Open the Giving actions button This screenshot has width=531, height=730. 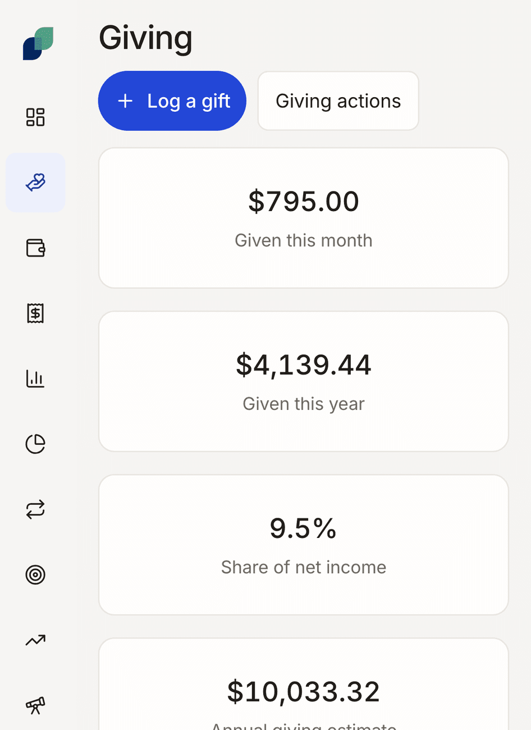[338, 101]
